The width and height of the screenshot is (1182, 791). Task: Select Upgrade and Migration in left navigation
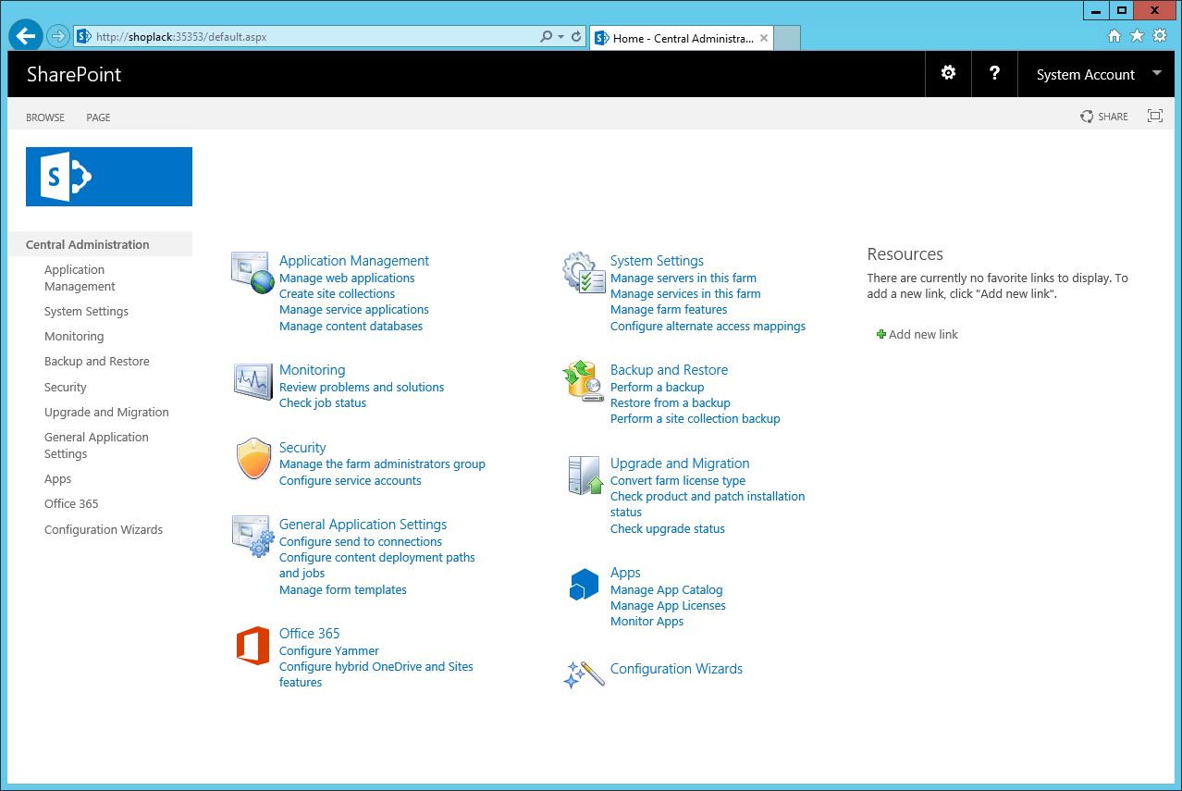(x=106, y=413)
